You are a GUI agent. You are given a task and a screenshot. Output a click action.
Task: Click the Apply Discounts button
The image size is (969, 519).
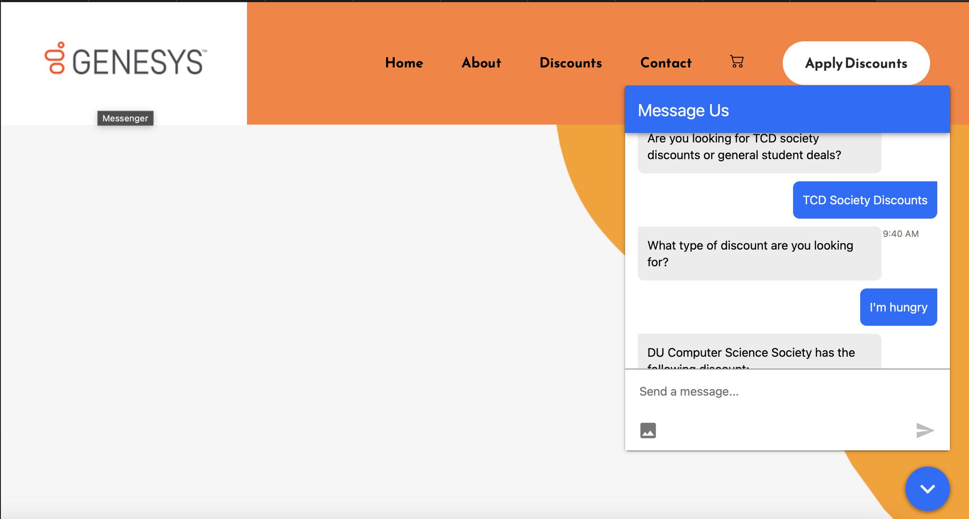click(x=856, y=63)
